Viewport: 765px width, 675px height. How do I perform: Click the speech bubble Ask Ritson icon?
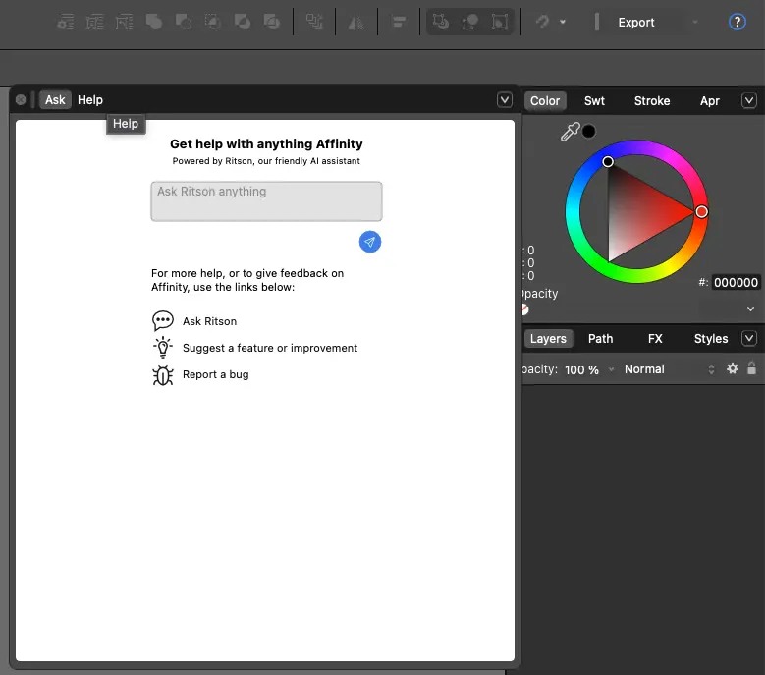click(x=163, y=321)
